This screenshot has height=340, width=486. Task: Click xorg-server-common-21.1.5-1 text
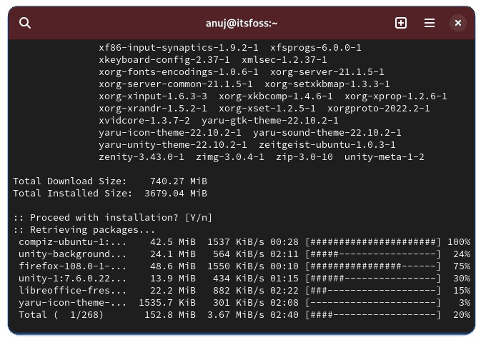[176, 84]
